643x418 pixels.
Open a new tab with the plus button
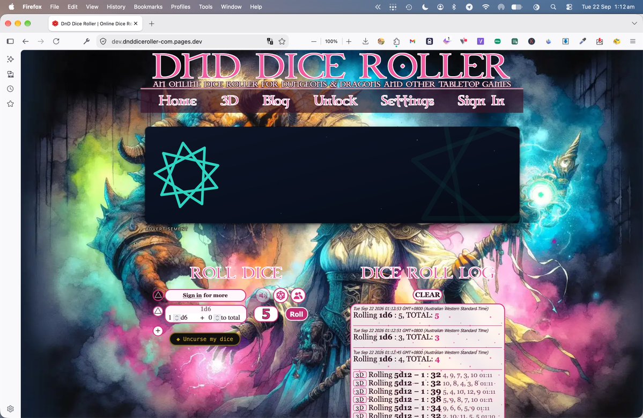[x=151, y=24]
